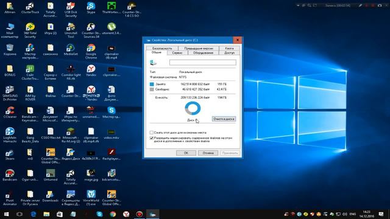Screen dimensions: 390x219
Task: Select the Общие tab
Action: tap(157, 52)
